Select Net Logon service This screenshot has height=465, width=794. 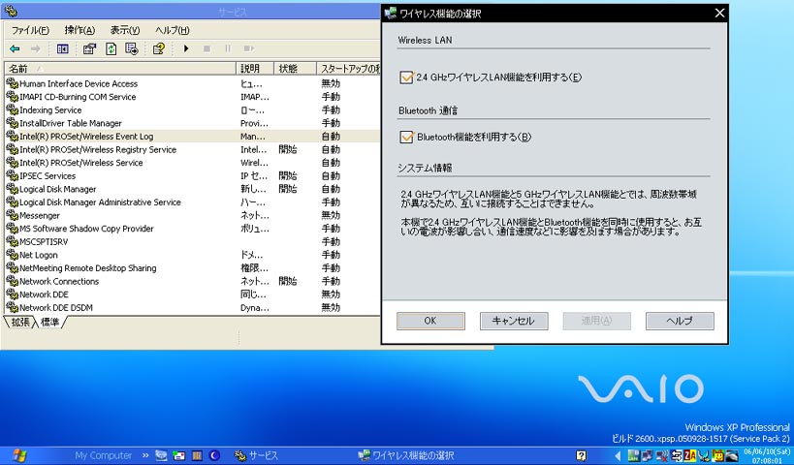click(192, 255)
